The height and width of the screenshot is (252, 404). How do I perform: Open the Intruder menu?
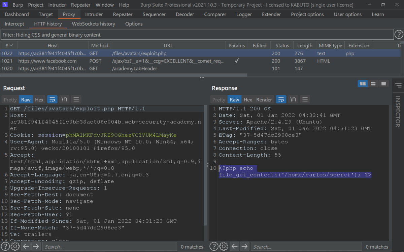click(58, 5)
